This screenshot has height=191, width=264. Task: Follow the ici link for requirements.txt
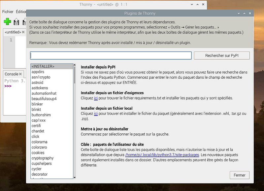pos(96,98)
